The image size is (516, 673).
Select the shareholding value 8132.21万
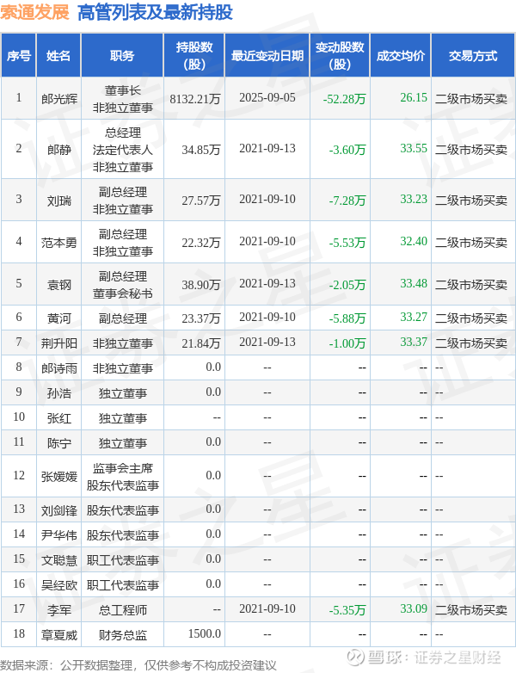(x=195, y=99)
